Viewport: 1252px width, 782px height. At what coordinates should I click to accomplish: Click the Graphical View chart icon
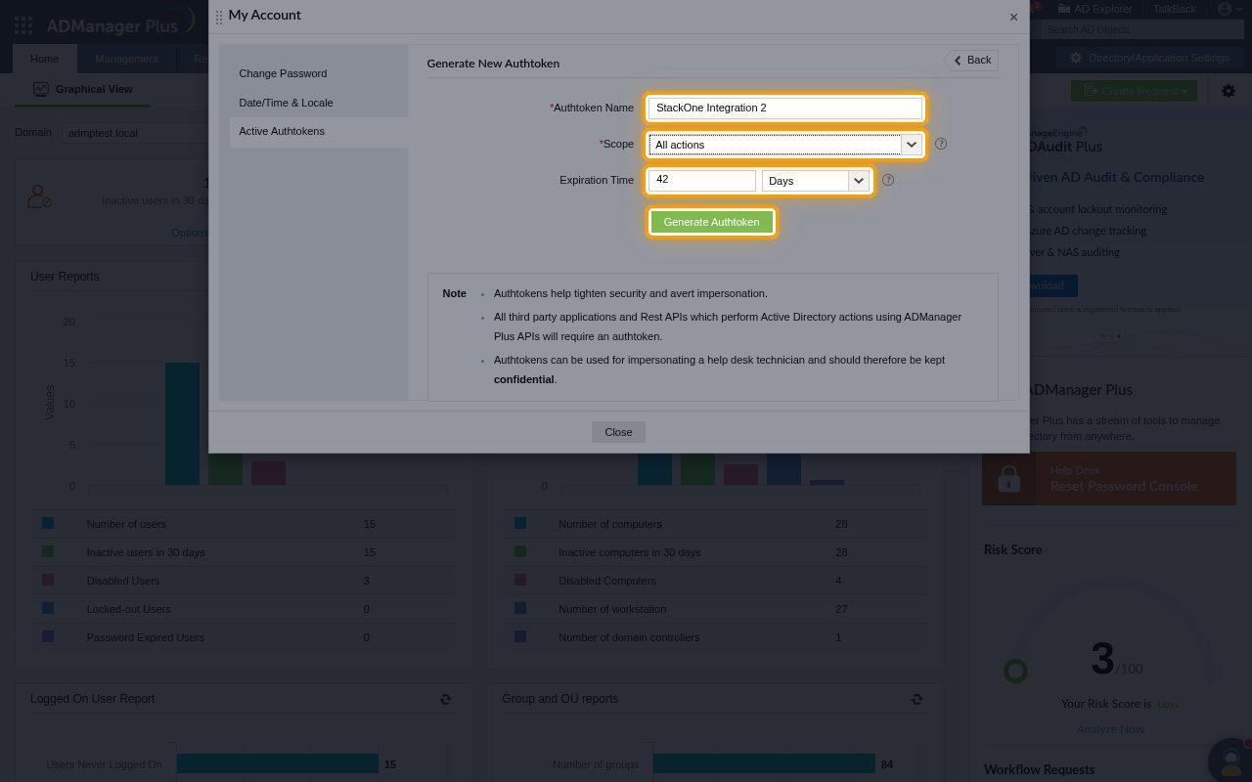coord(40,89)
